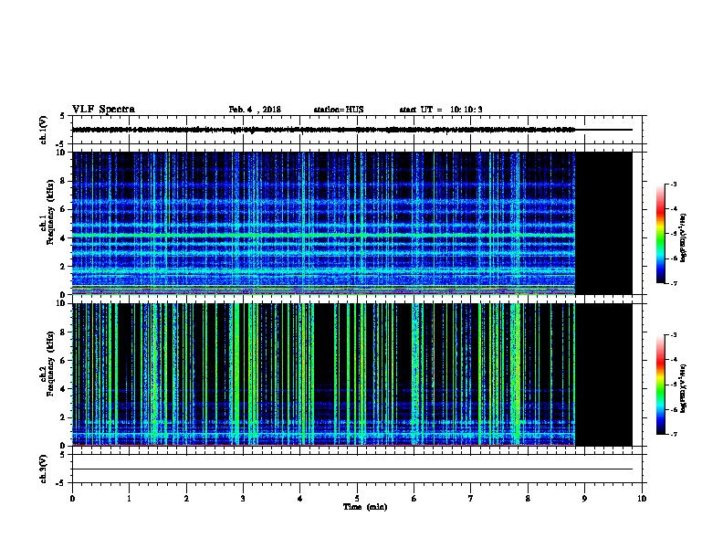
Task: Click the "ch.1(V)" waveform axis label
Action: pos(44,130)
